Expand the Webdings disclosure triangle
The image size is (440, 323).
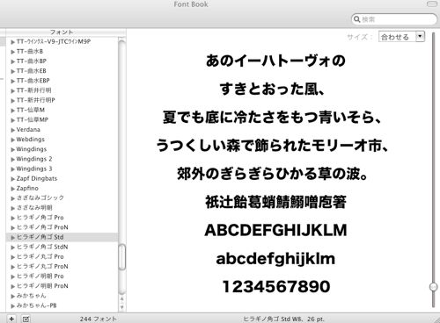pyautogui.click(x=12, y=140)
